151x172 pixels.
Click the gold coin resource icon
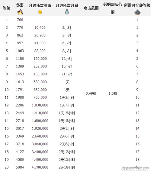pos(40,12)
